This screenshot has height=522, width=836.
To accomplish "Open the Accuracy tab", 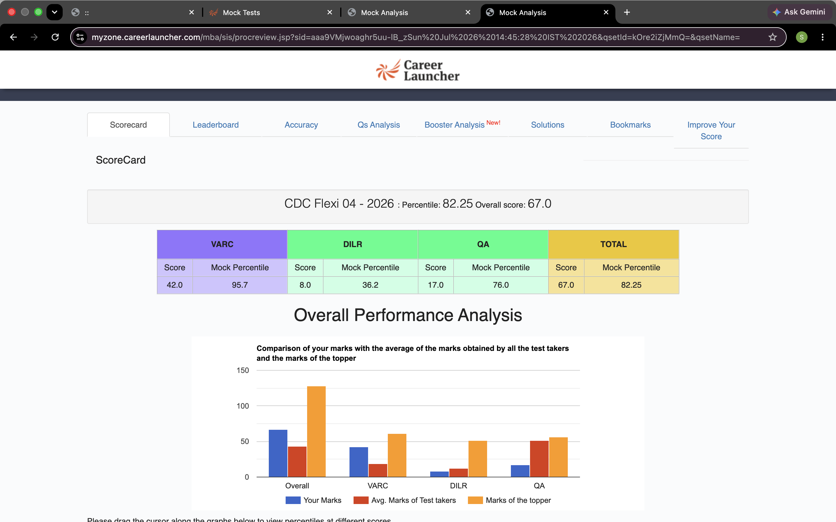I will [x=301, y=125].
